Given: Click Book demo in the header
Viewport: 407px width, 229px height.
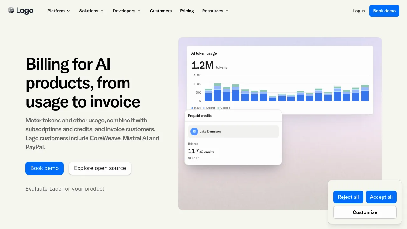Looking at the screenshot, I should [x=384, y=11].
